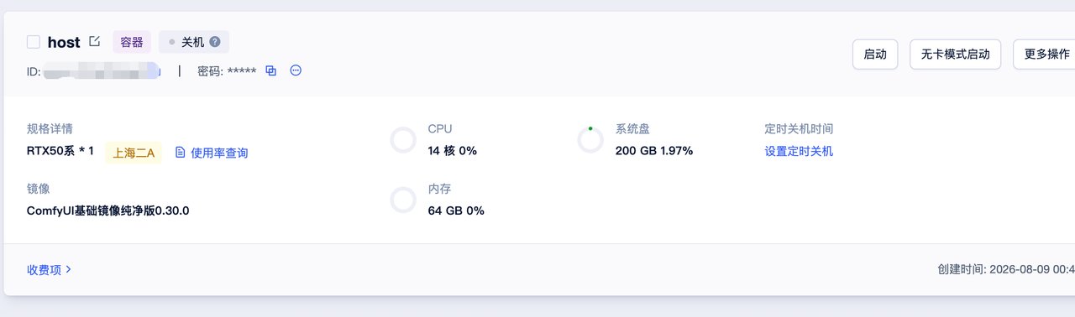
Task: Tick the checkbox next to host
Action: click(x=34, y=42)
